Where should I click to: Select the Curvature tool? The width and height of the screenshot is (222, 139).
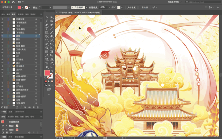(x=51, y=25)
